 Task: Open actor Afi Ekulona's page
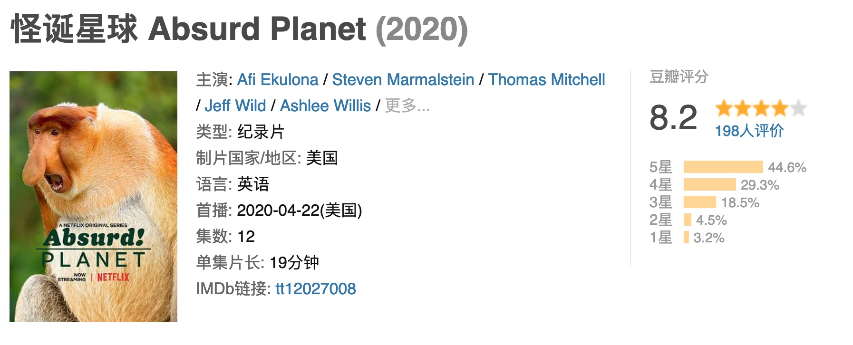tap(278, 80)
